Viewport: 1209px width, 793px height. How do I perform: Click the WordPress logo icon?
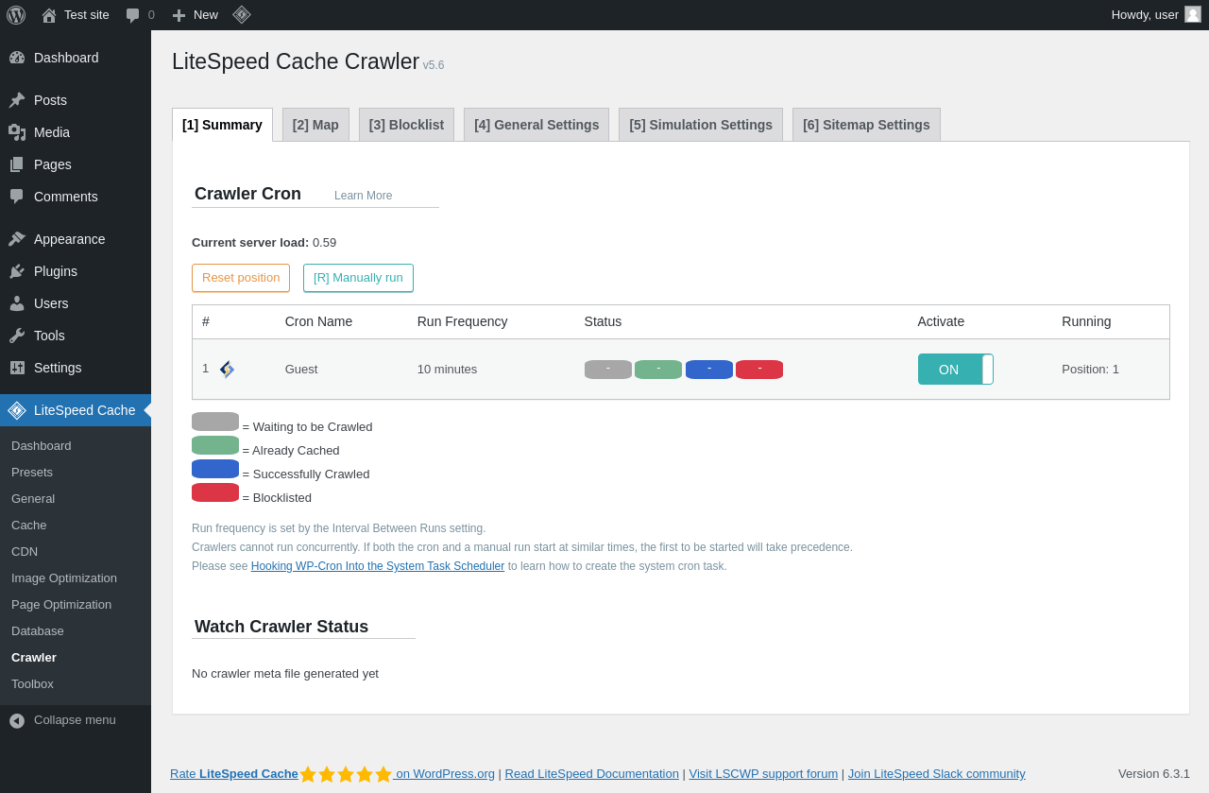point(16,14)
